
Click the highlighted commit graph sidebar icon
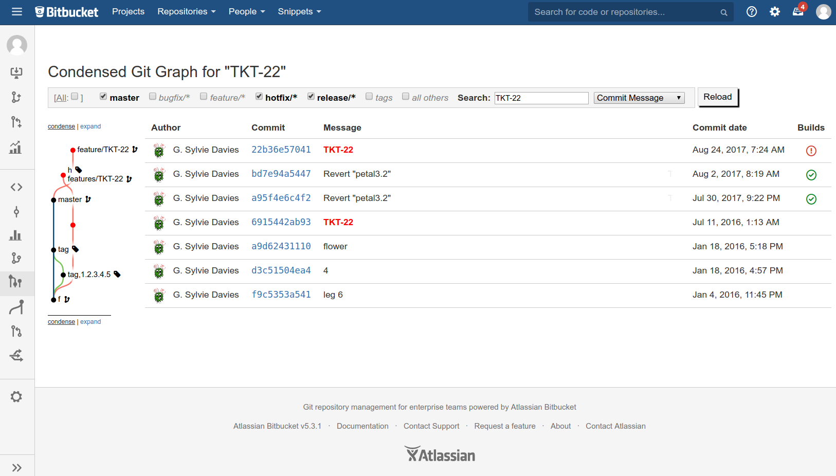[16, 282]
